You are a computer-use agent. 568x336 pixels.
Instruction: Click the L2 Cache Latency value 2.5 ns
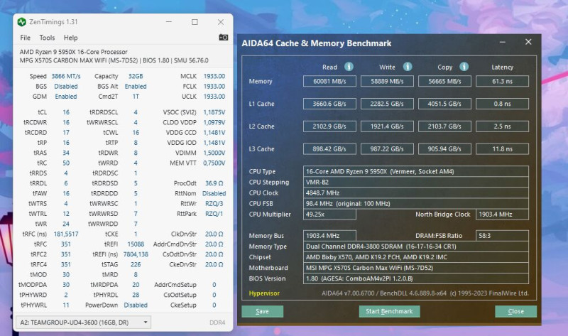(x=503, y=126)
